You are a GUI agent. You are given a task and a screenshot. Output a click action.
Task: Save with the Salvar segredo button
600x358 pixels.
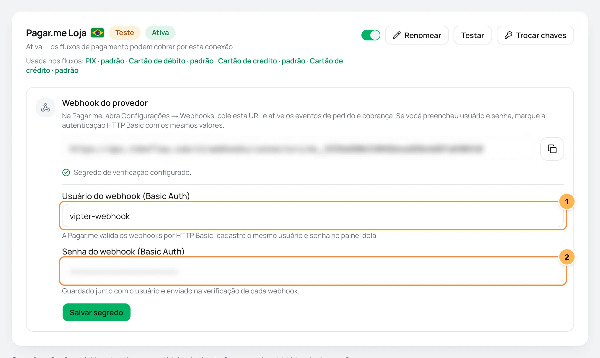point(96,312)
